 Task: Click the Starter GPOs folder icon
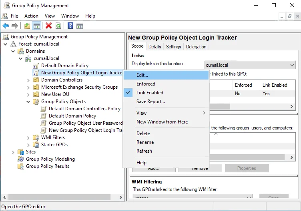point(36,145)
